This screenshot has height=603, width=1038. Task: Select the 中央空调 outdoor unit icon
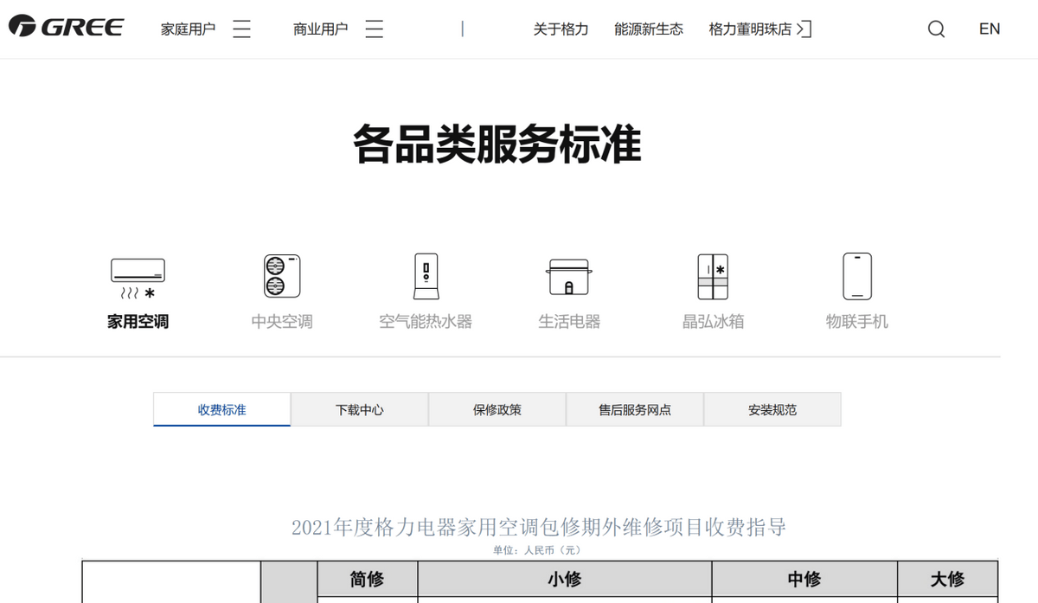(x=282, y=276)
